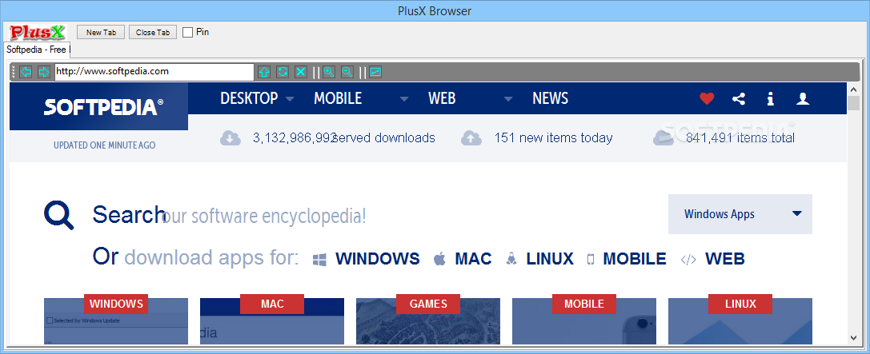Image resolution: width=870 pixels, height=354 pixels.
Task: Open the WINDOWS category thumbnail
Action: pos(116,320)
